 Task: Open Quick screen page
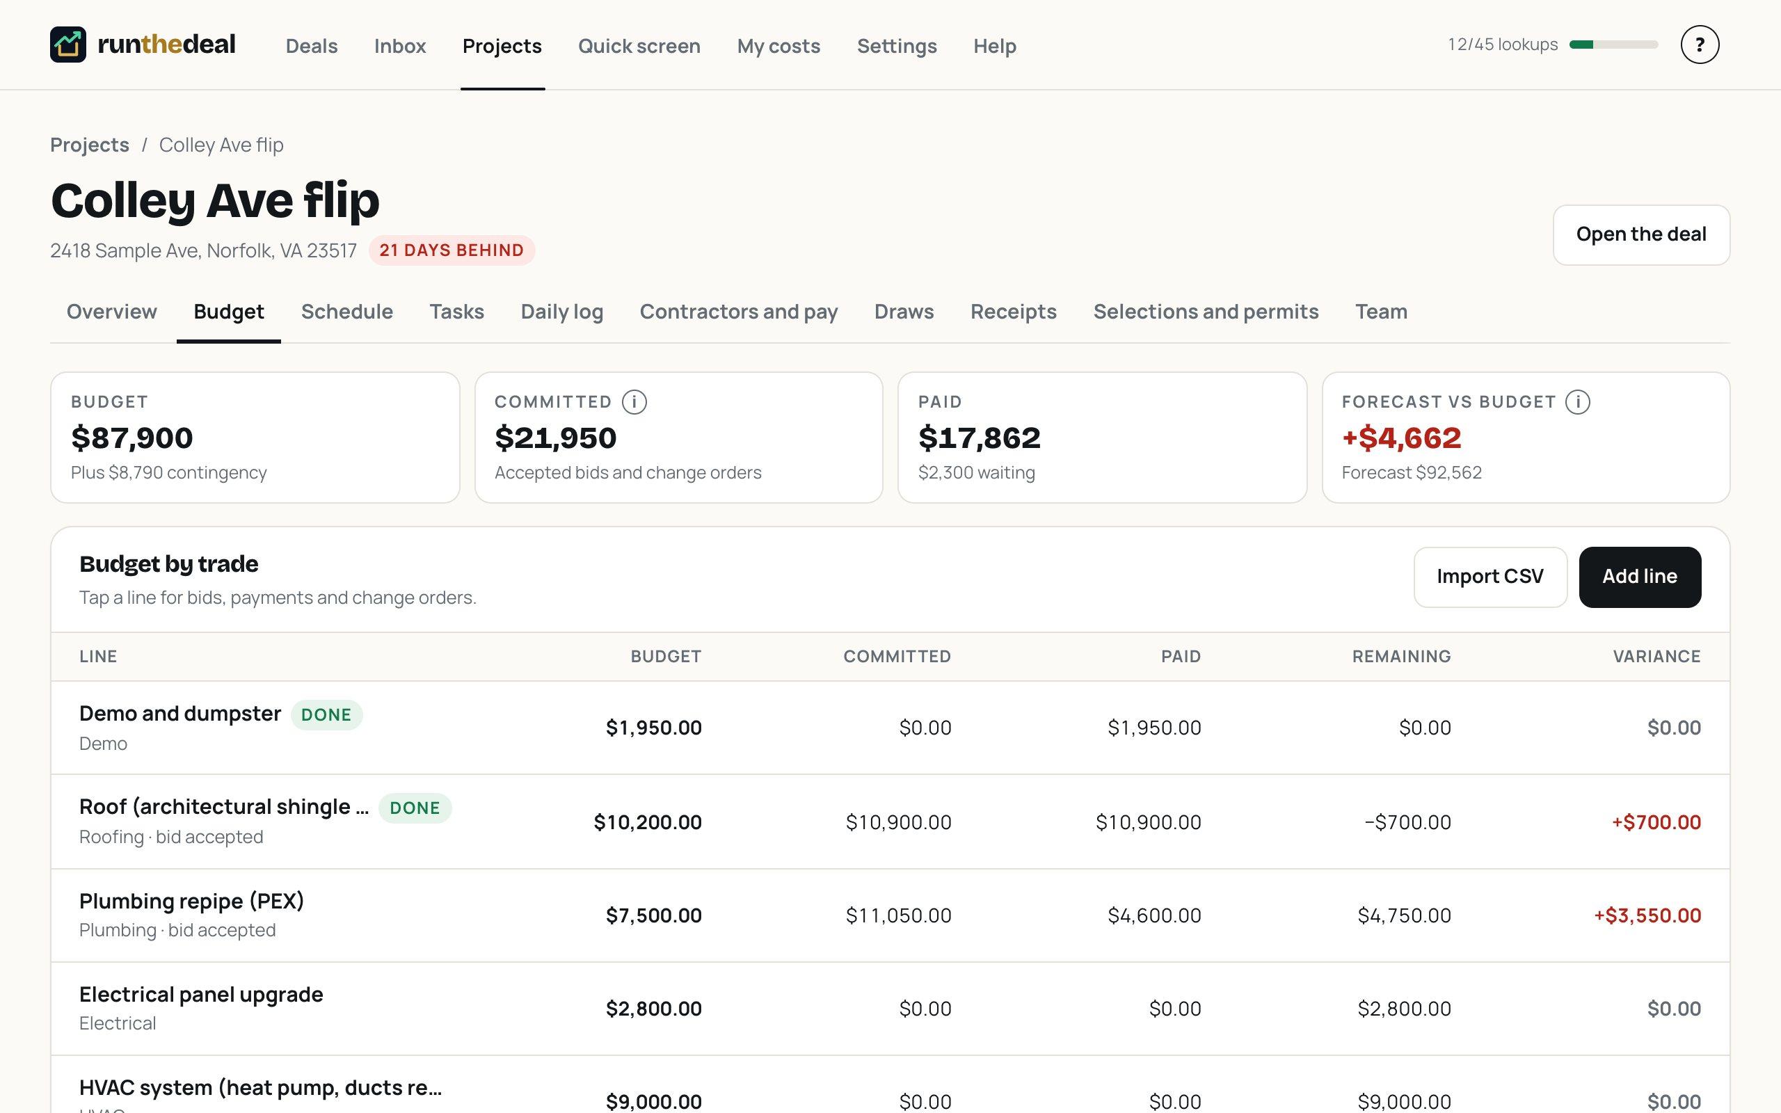(639, 46)
